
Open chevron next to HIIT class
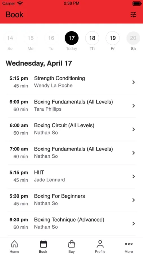(x=133, y=176)
